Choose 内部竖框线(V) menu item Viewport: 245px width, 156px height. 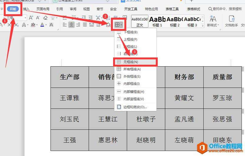(135, 99)
